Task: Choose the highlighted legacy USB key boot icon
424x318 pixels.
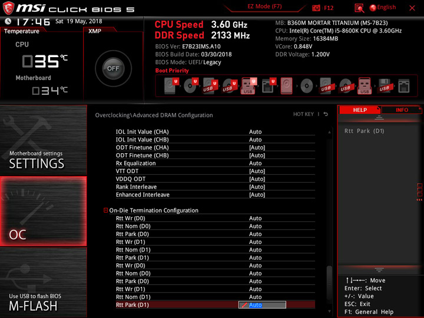Action: click(365, 86)
